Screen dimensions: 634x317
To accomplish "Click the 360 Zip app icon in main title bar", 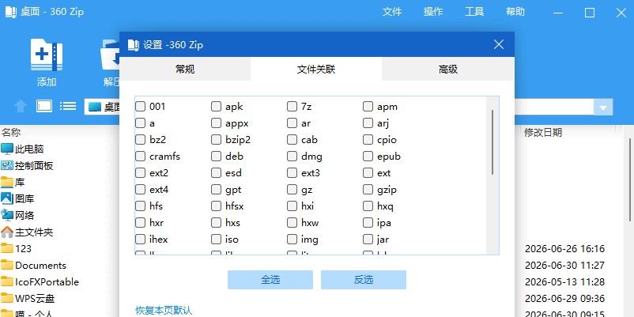I will (11, 12).
